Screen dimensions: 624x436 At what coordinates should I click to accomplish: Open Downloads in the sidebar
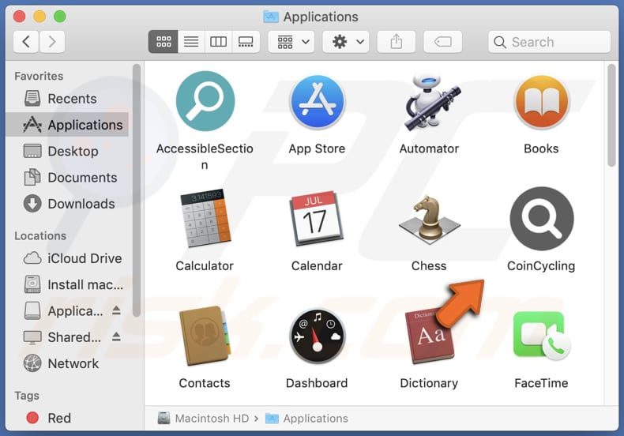67,204
